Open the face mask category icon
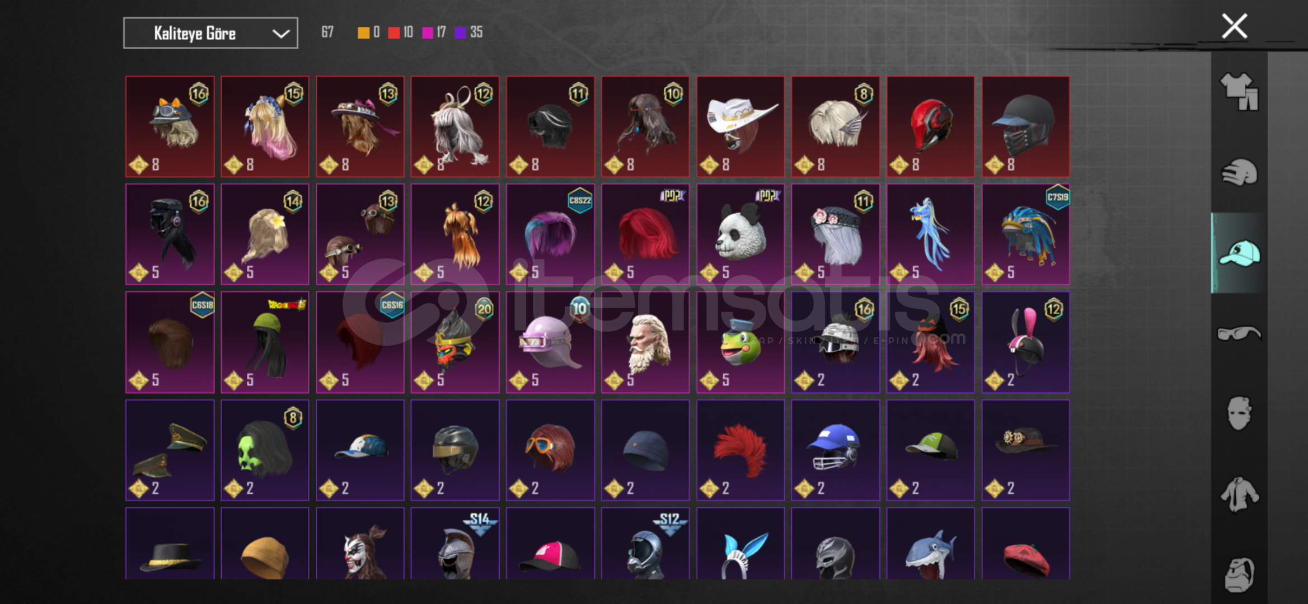Screen dimensions: 1308x604 tap(1239, 413)
